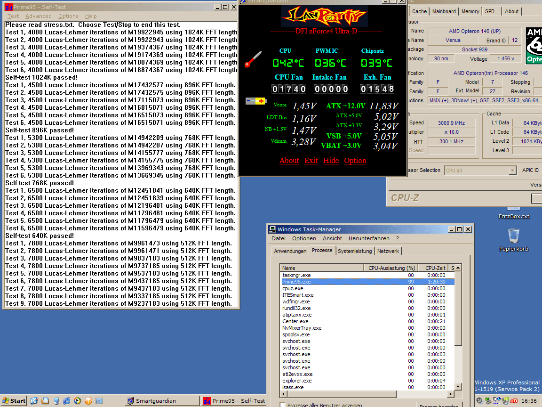The width and height of the screenshot is (542, 407).
Task: Select the Prozesse tab in Task-Manager
Action: click(x=322, y=250)
